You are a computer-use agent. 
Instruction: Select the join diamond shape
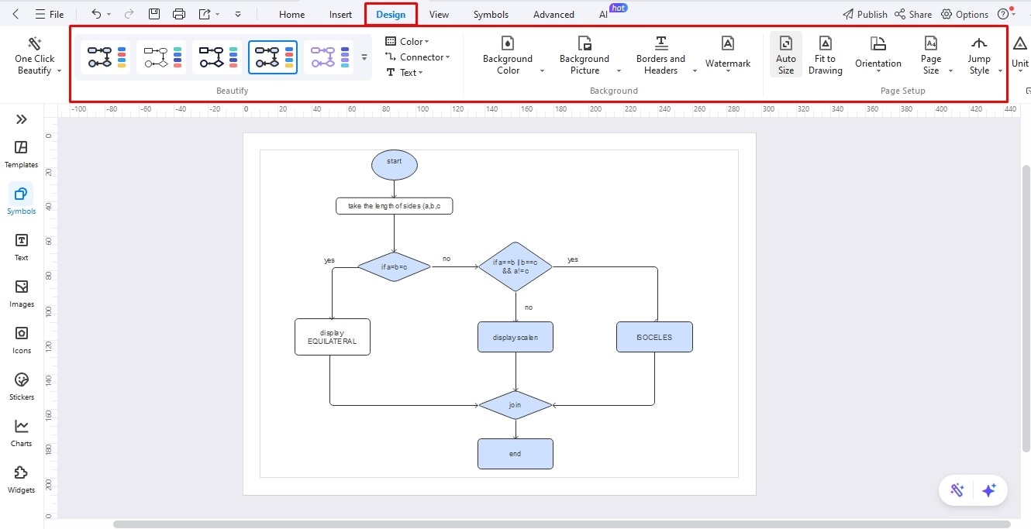coord(515,405)
